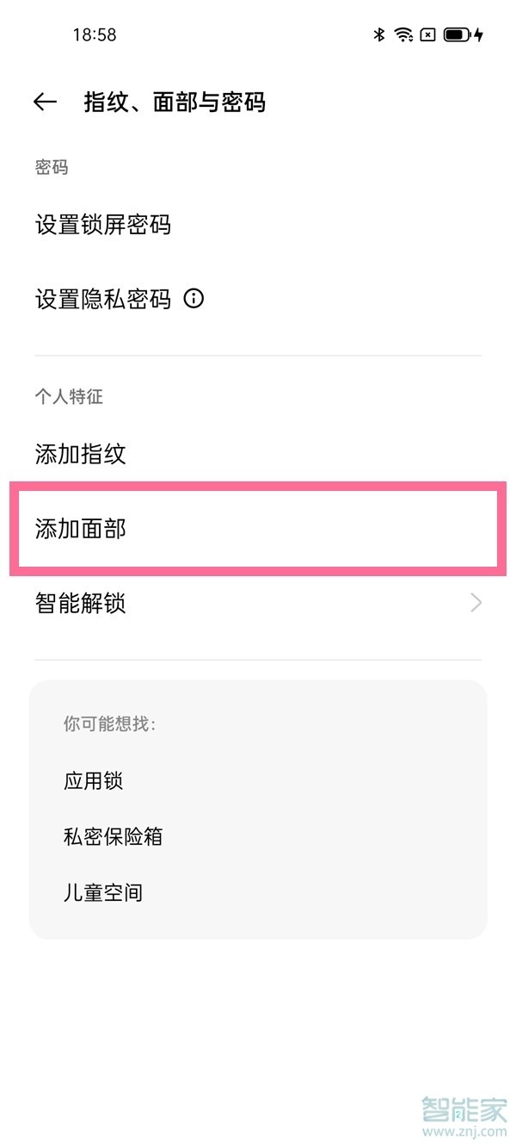
Task: Tap the Wi-Fi status bar icon
Action: (x=403, y=35)
